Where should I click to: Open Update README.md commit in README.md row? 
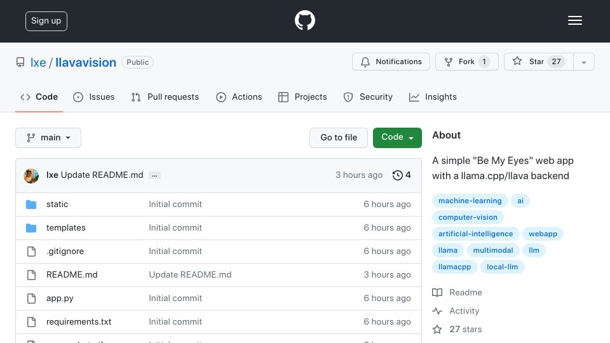(190, 274)
